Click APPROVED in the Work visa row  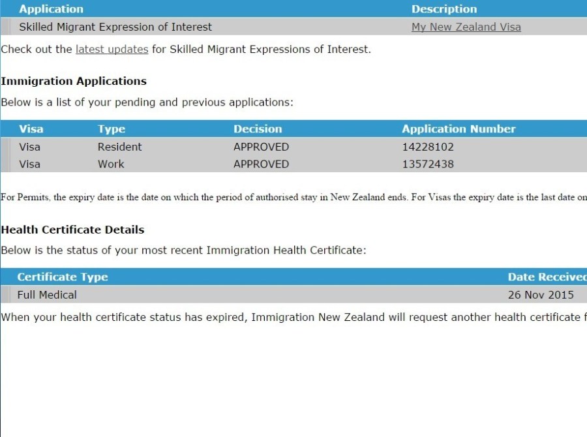coord(261,164)
